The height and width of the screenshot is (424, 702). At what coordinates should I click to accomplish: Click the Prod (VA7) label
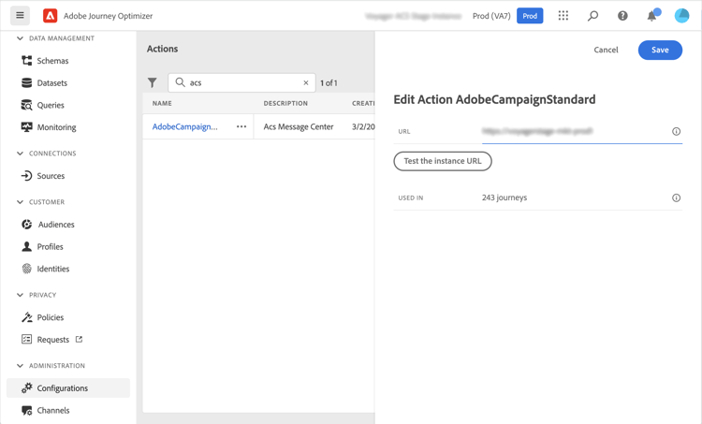coord(491,16)
